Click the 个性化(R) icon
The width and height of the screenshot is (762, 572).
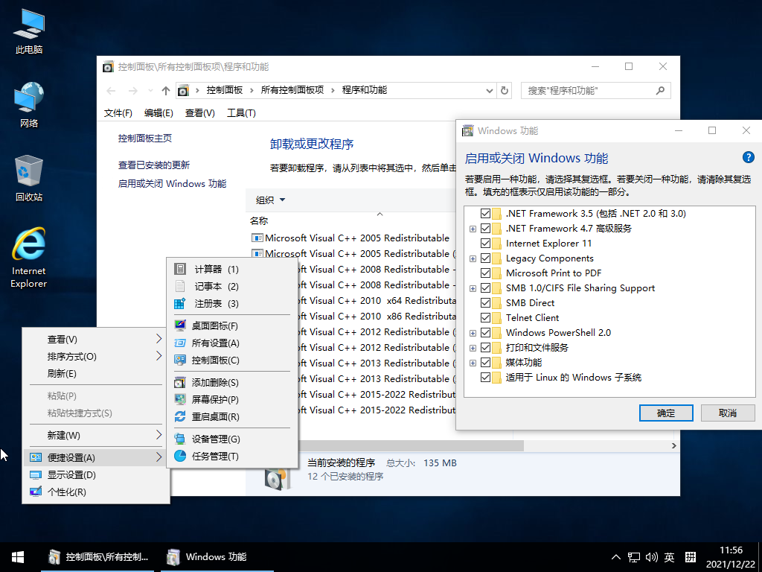[36, 492]
